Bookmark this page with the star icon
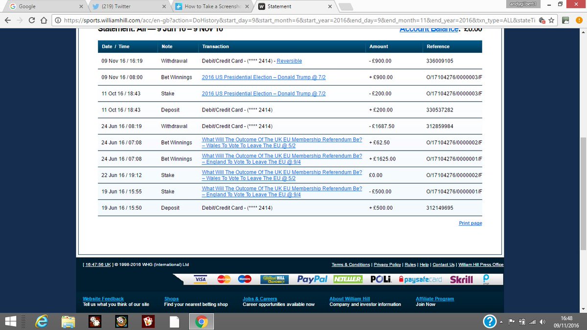Viewport: 587px width, 330px height. point(551,21)
